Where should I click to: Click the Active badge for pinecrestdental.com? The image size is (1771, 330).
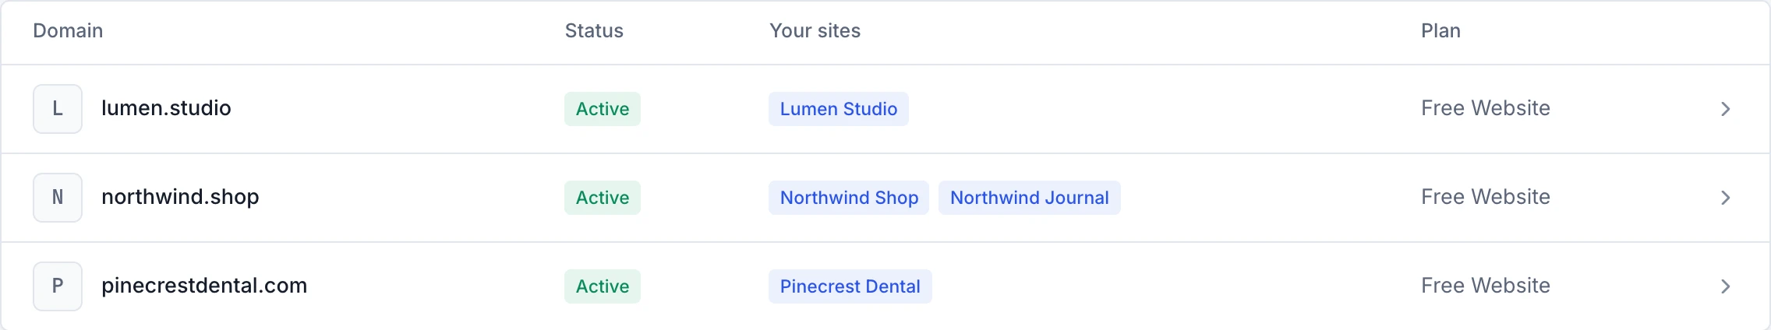[603, 286]
